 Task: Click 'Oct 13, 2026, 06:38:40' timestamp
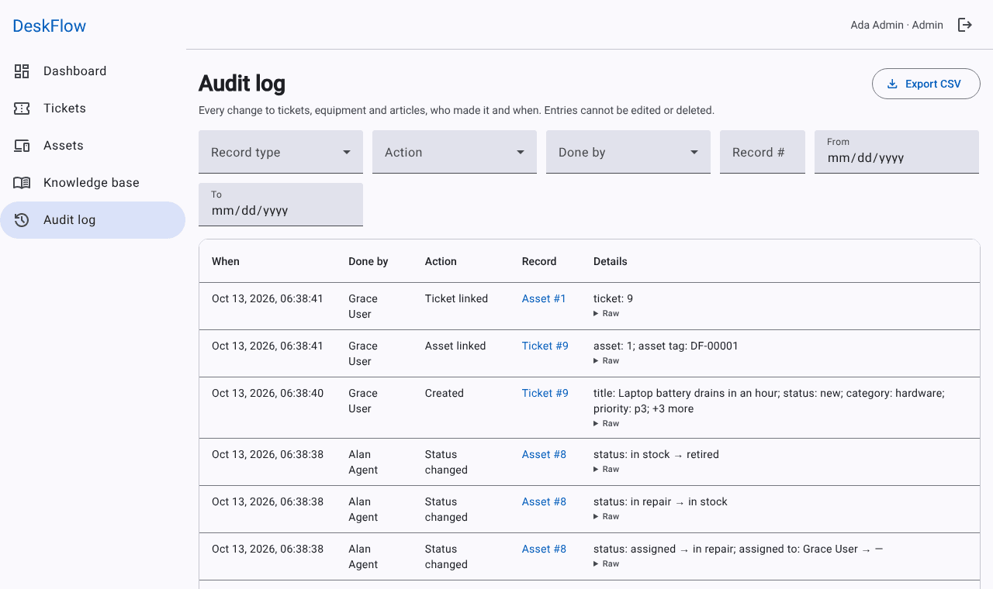tap(268, 393)
